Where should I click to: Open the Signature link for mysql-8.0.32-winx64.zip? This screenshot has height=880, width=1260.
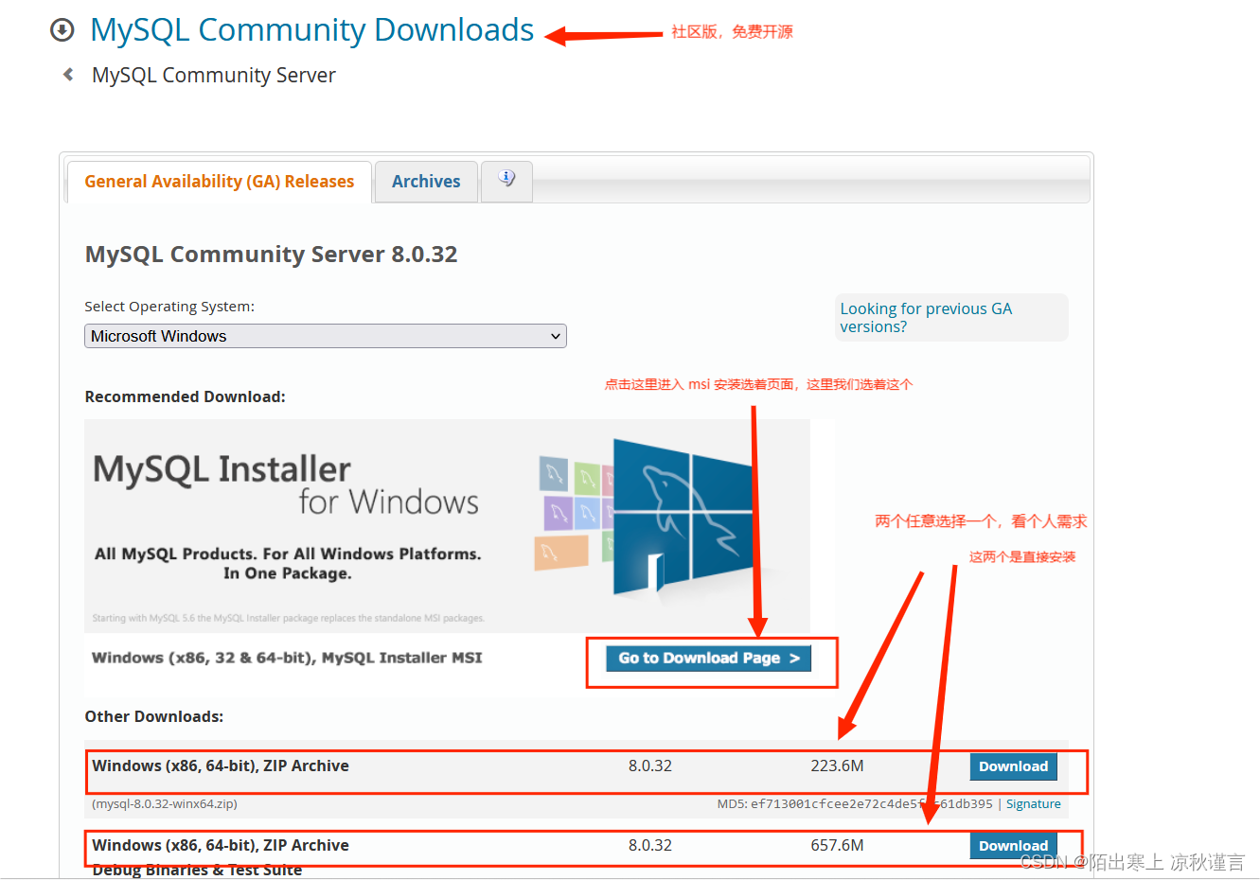point(1033,804)
